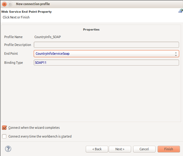
Task: Proceed with the Next > button
Action: 120,149
